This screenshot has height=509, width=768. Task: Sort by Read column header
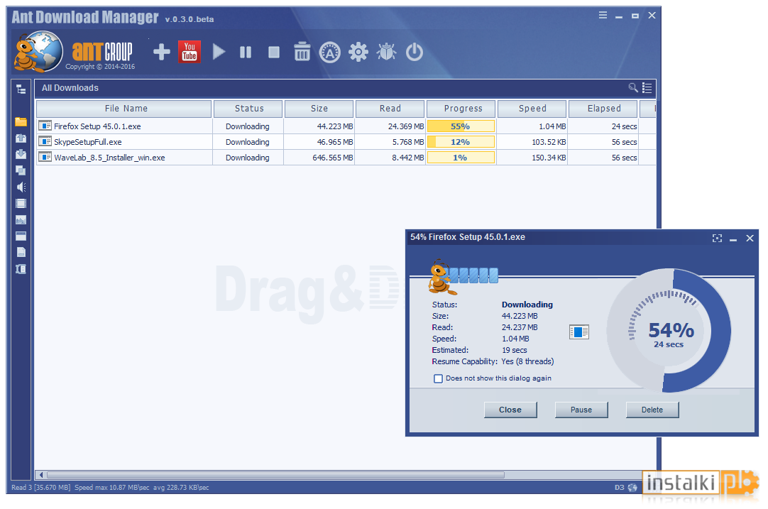(390, 109)
